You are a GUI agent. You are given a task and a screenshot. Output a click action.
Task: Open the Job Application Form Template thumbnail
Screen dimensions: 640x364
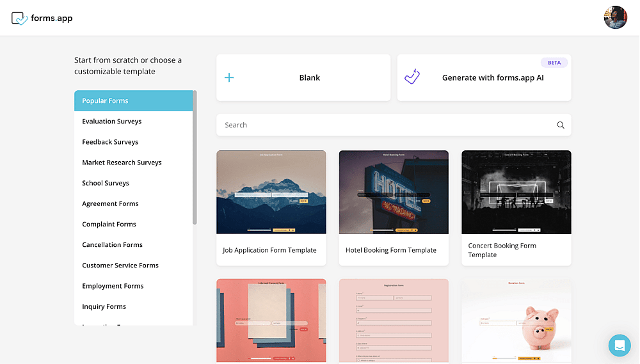point(271,192)
